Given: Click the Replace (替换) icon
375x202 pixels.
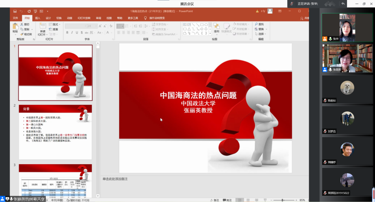Looking at the screenshot, I should click(257, 29).
